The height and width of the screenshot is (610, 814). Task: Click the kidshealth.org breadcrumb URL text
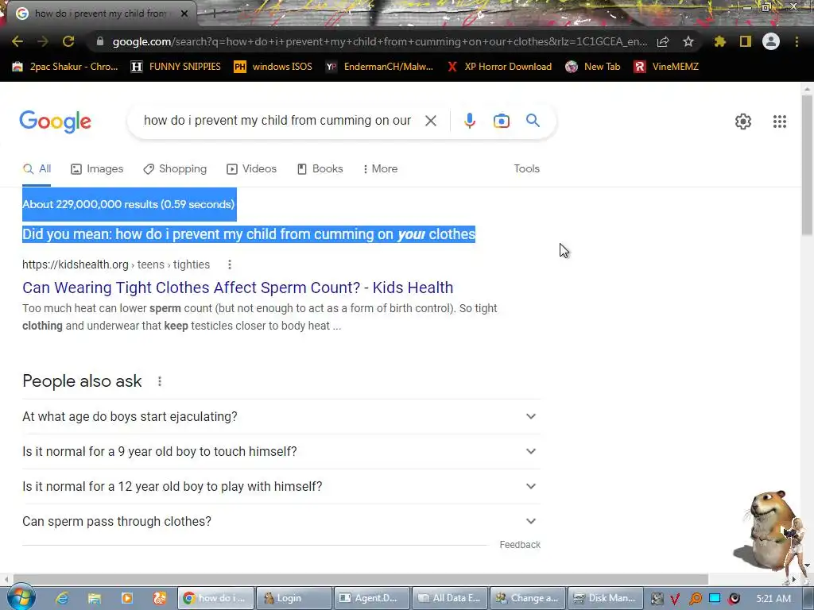[x=116, y=264]
